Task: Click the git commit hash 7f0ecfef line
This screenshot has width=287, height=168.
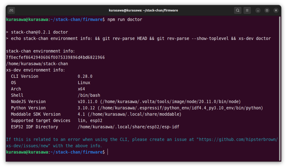Action: 55,57
